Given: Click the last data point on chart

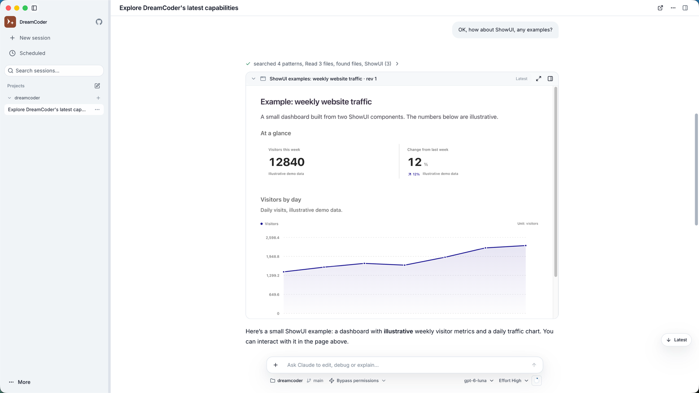Looking at the screenshot, I should pos(525,246).
